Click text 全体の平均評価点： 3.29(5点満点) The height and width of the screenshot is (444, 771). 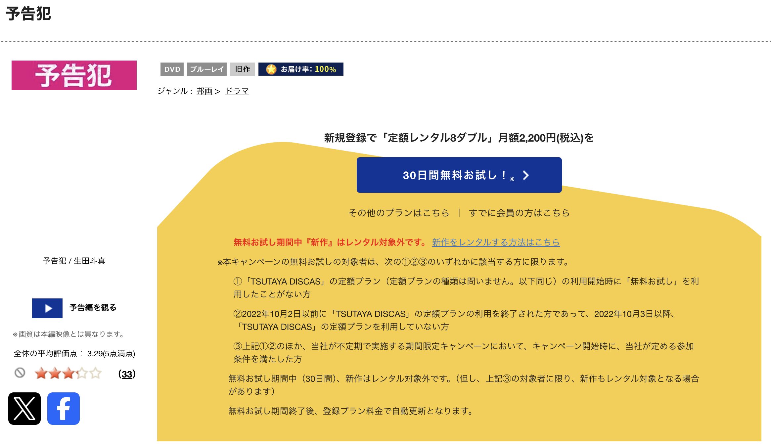click(74, 354)
